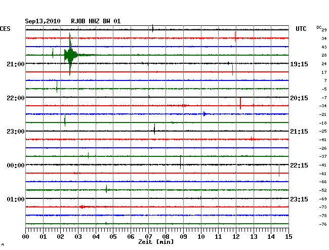
Task: Click the "09" minute tick label
Action: point(183,236)
